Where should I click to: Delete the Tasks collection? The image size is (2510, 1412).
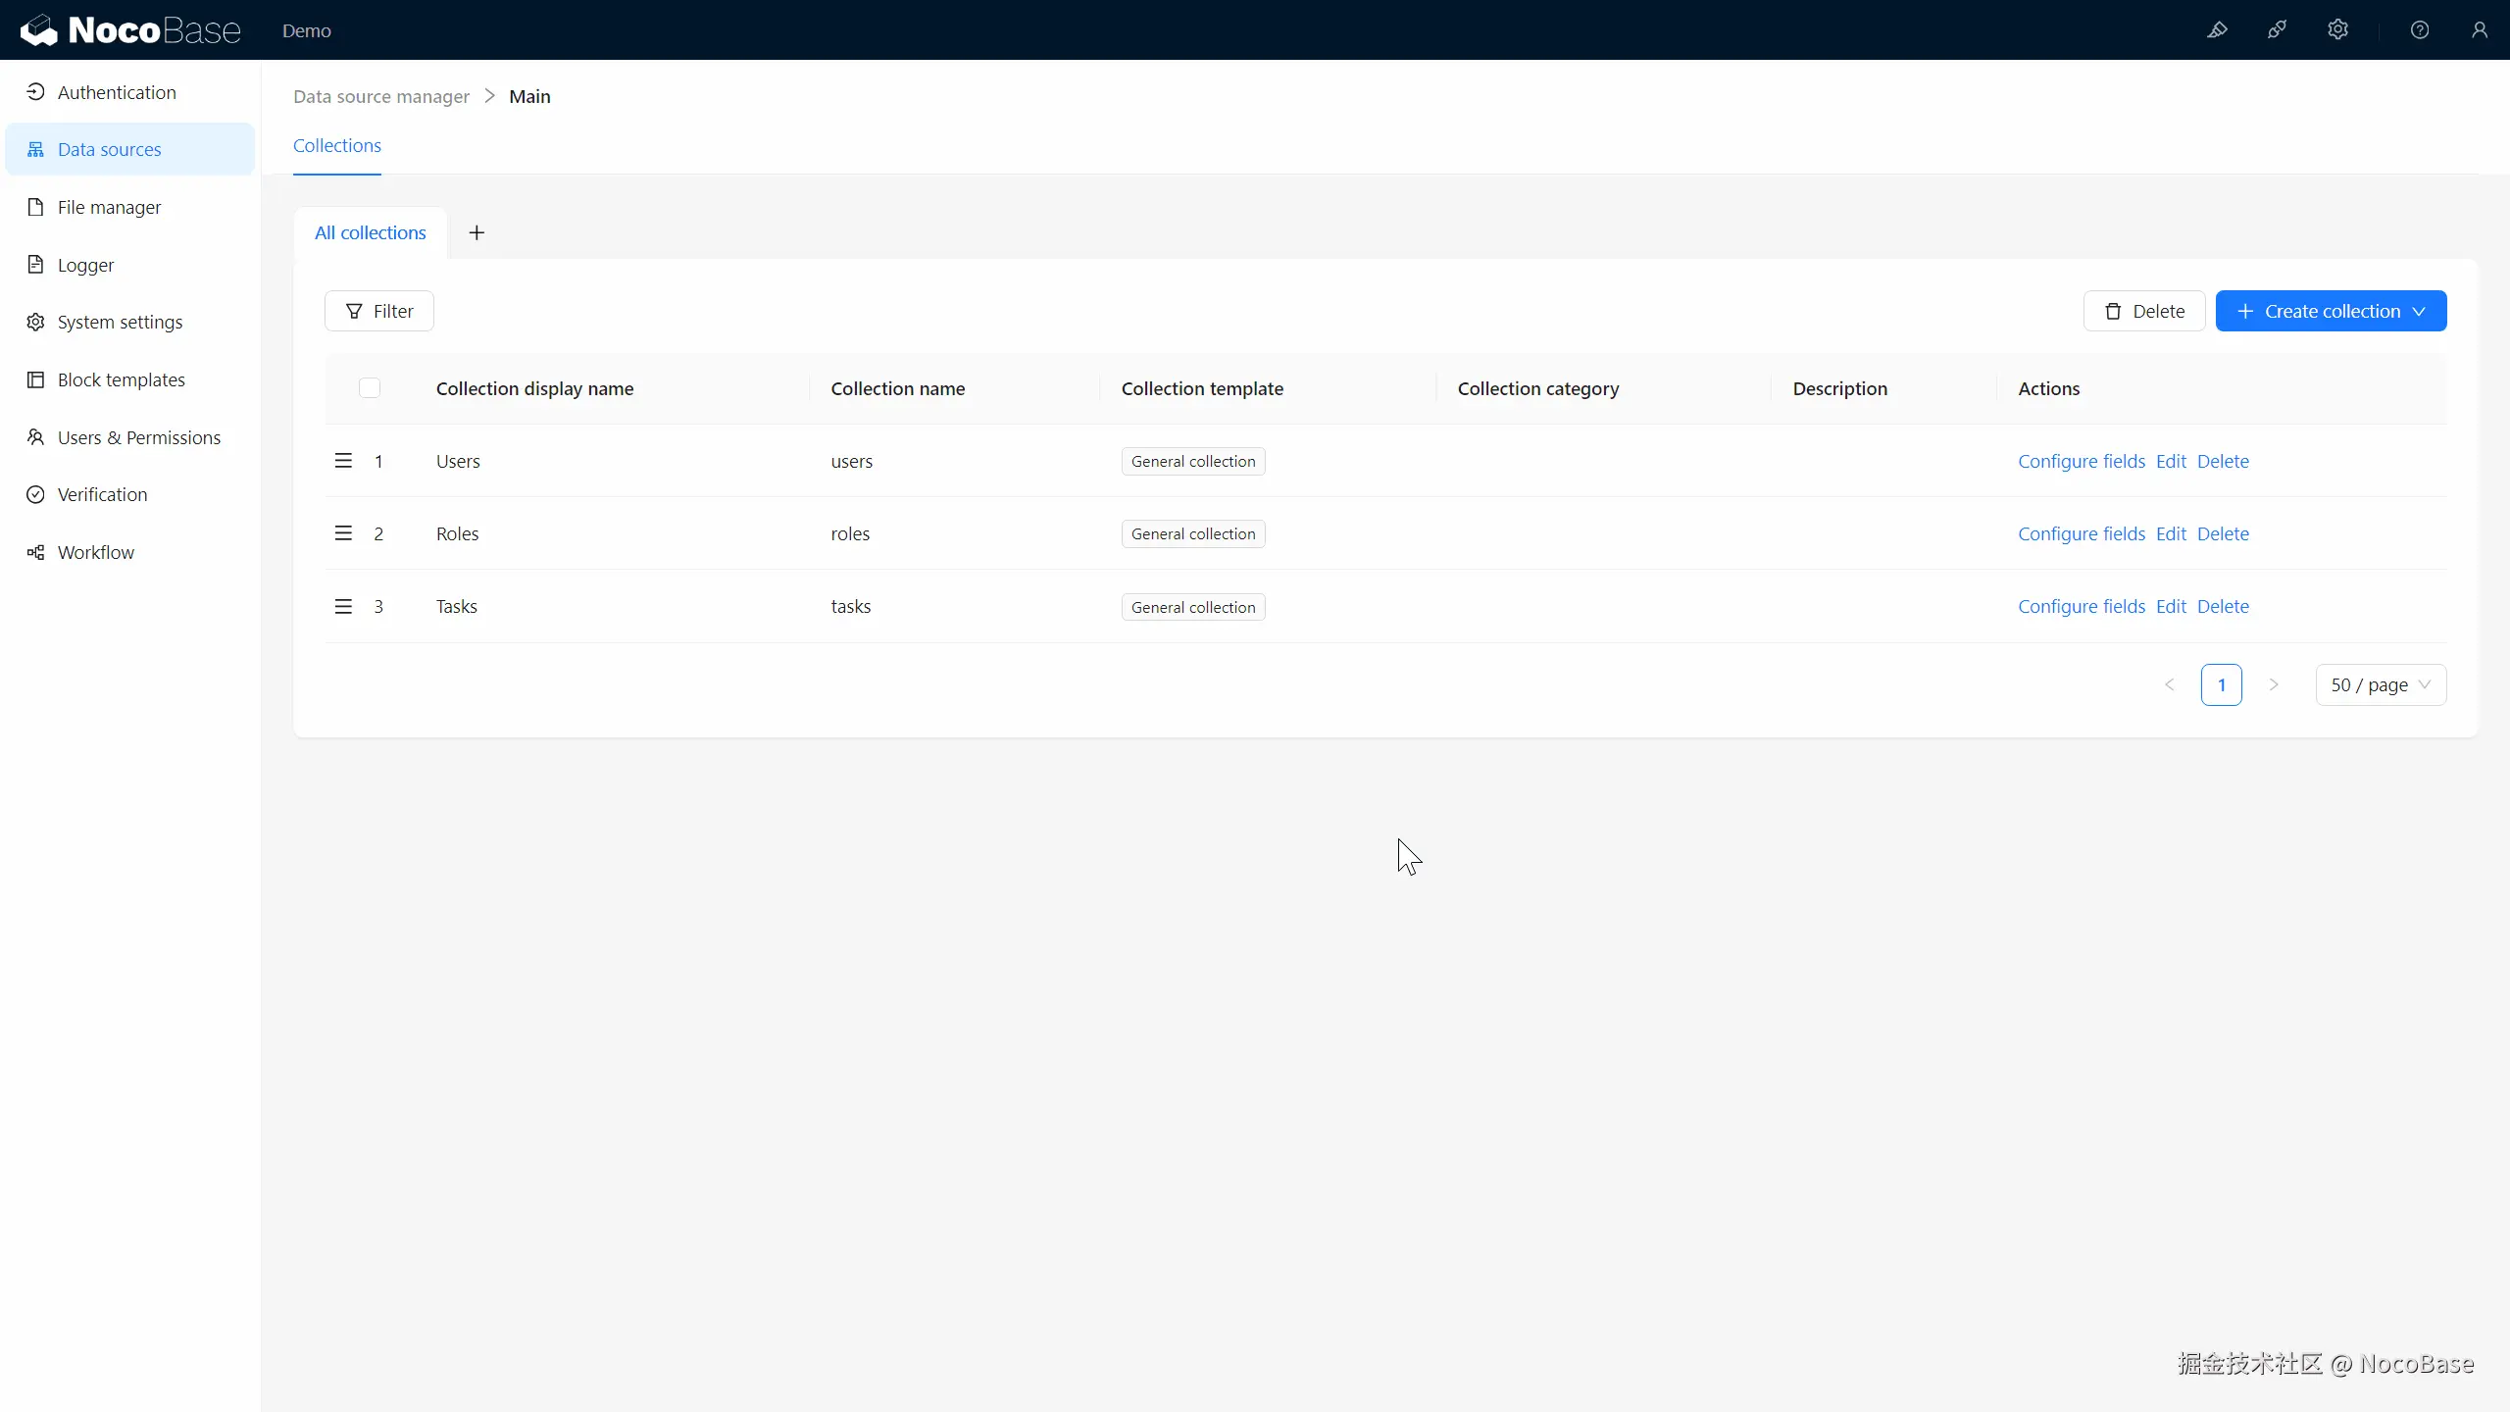(x=2223, y=606)
